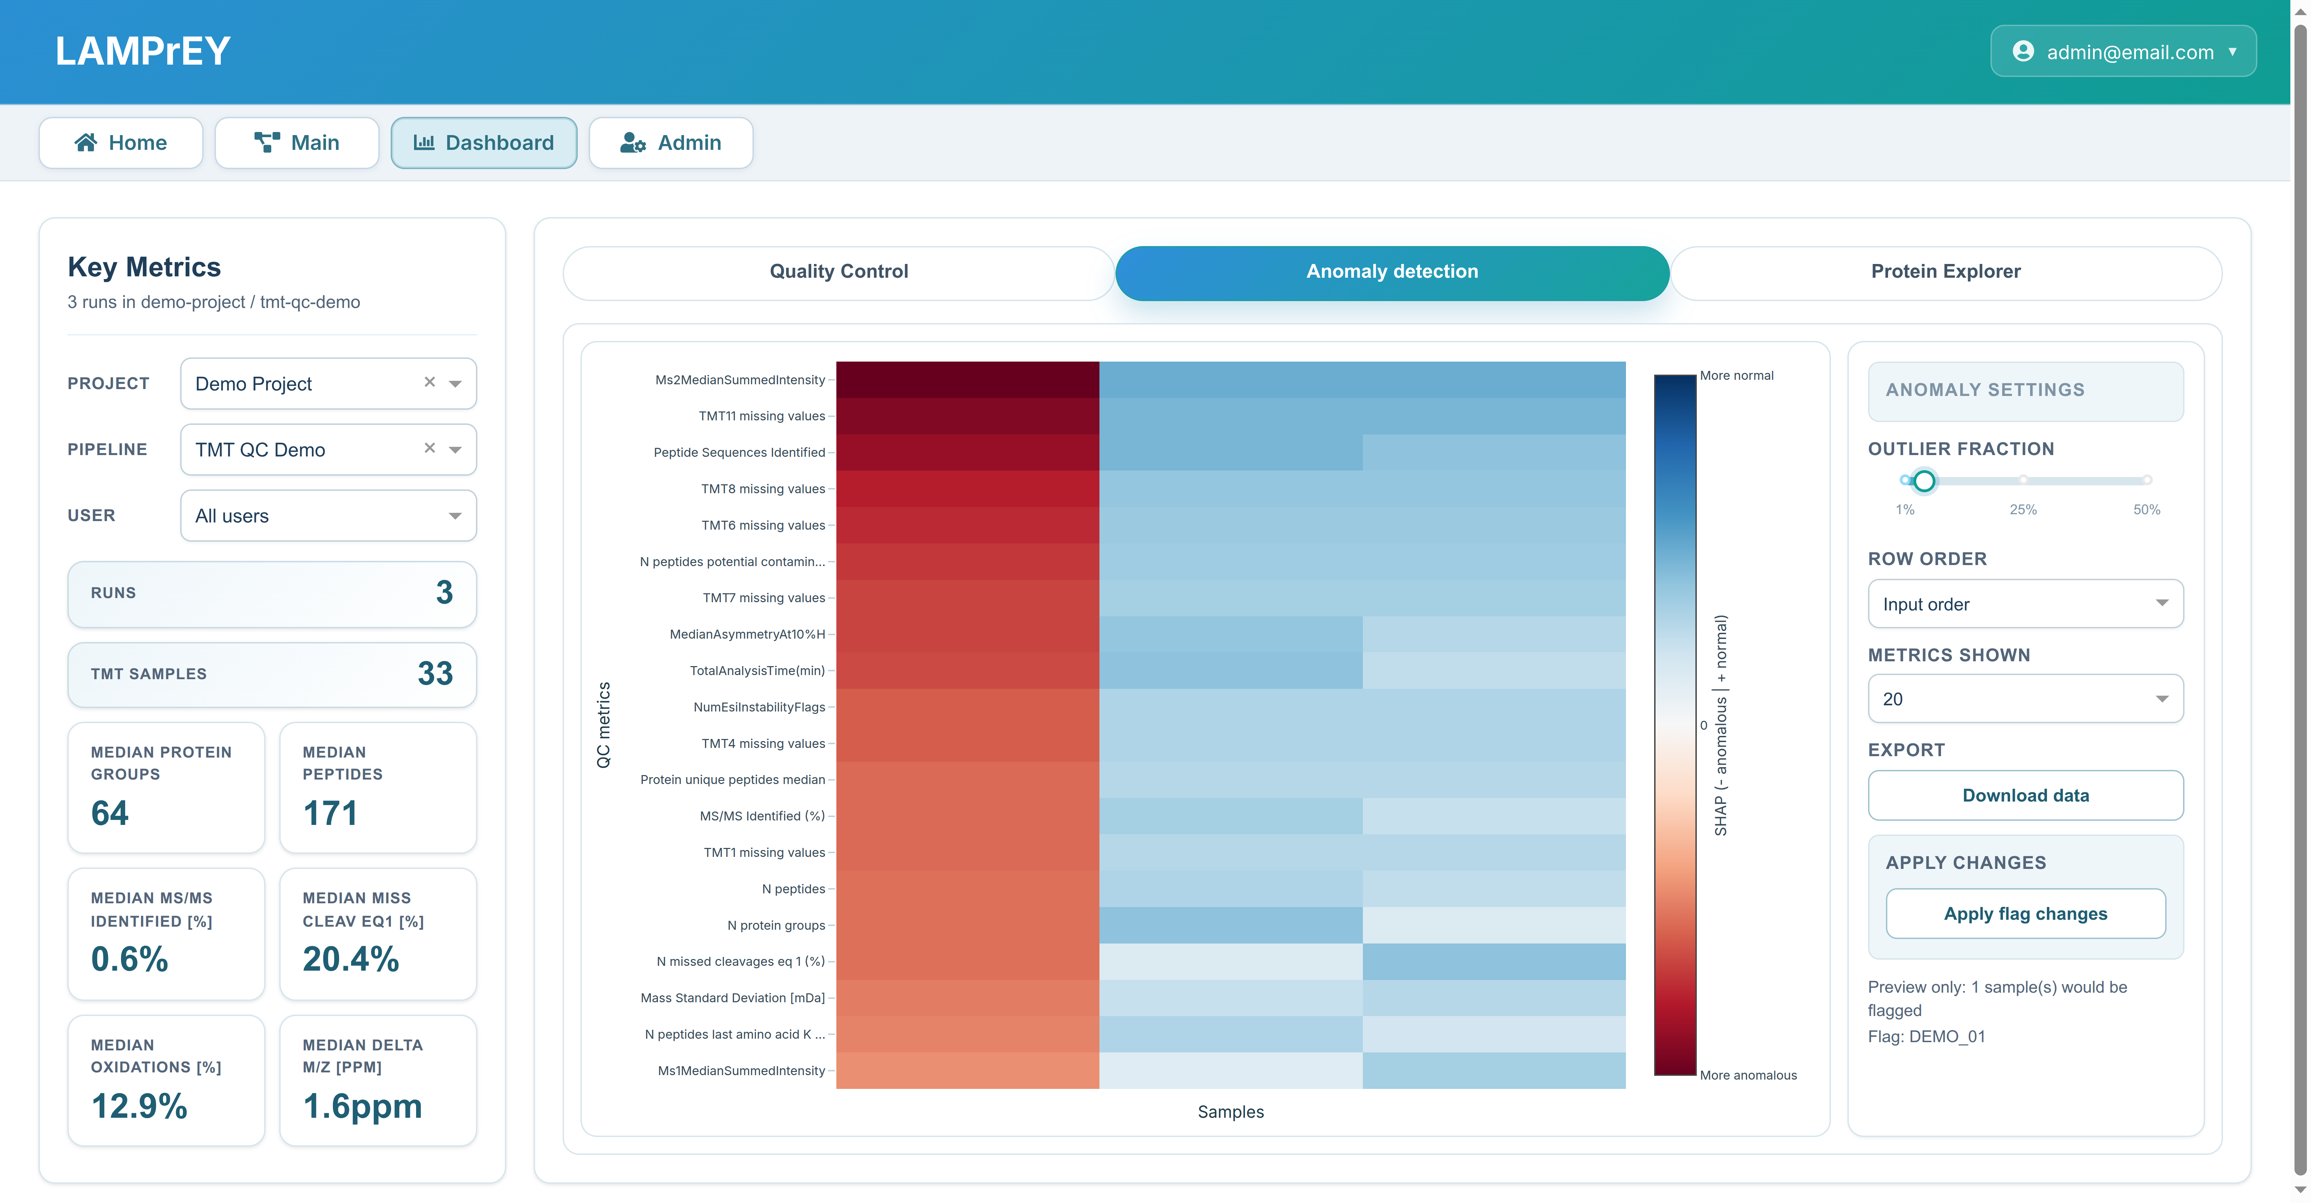Switch to the Quality Control tab
Viewport: 2311px width, 1203px height.
click(x=838, y=272)
